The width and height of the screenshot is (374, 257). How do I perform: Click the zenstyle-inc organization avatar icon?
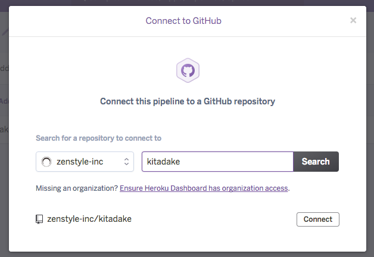(x=46, y=162)
